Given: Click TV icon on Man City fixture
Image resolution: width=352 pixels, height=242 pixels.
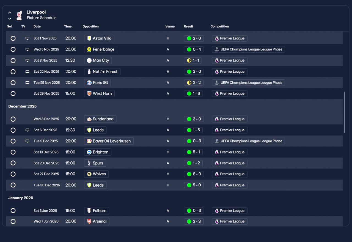Looking at the screenshot, I should point(27,61).
